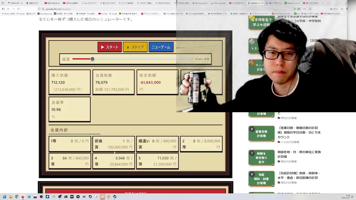Click the ログイン account button
Image resolution: width=356 pixels, height=200 pixels.
pyautogui.click(x=334, y=9)
